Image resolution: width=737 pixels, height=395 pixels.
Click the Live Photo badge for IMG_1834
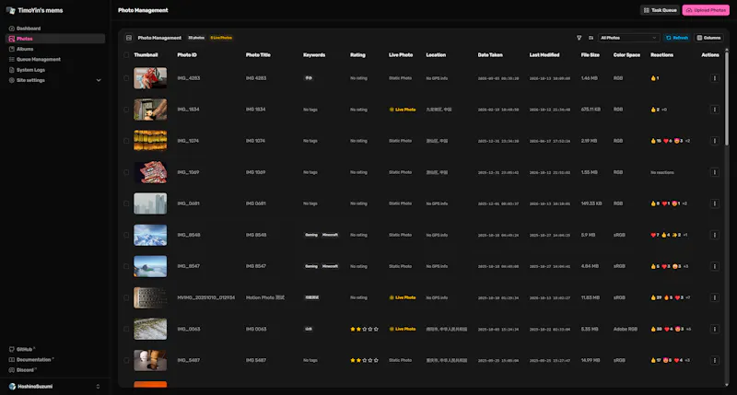point(403,110)
